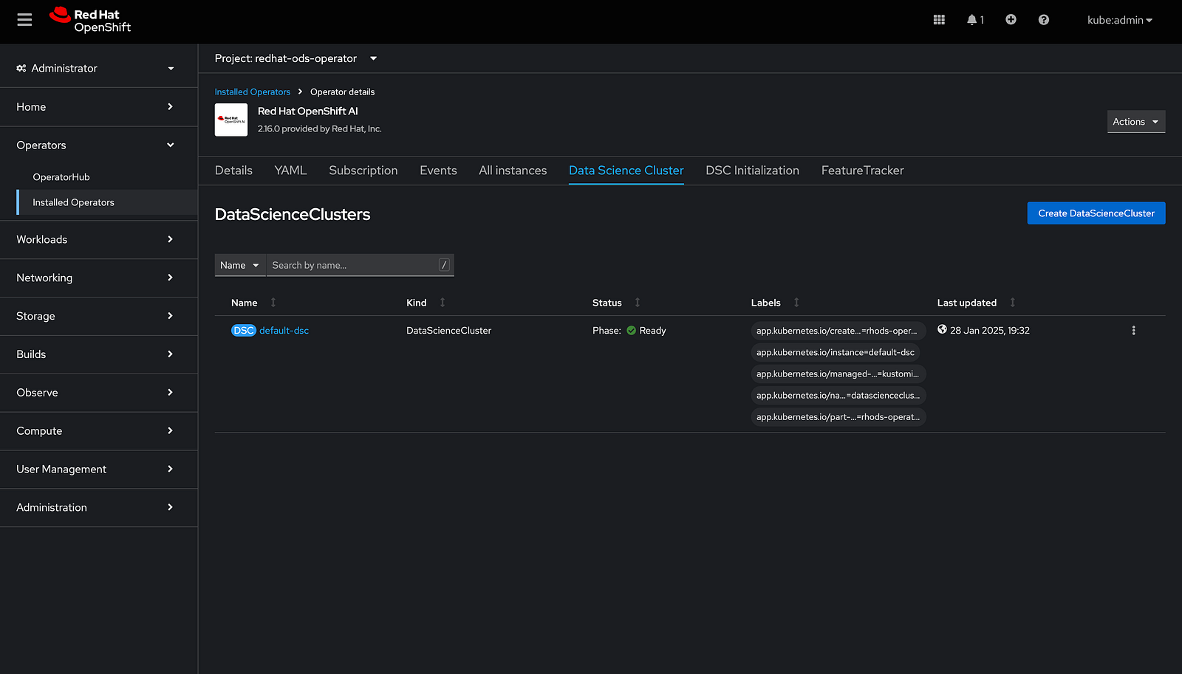Collapse the Operators navigation section
Viewport: 1182px width, 674px height.
[99, 145]
